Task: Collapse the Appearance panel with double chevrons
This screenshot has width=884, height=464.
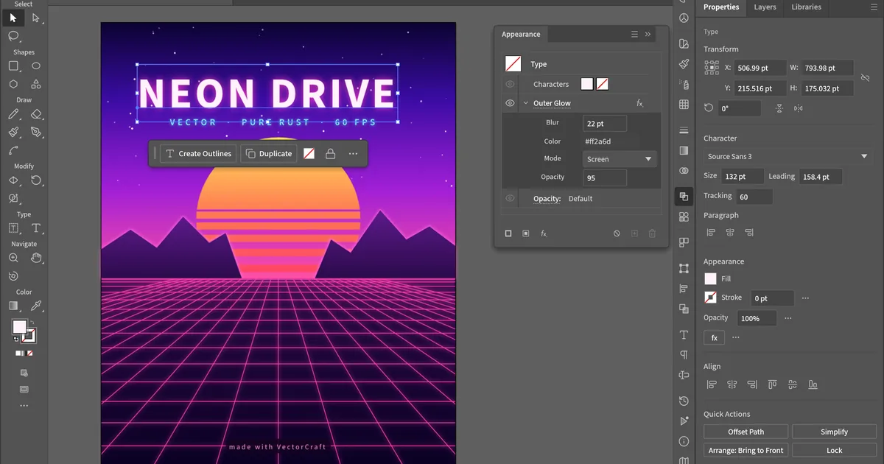Action: tap(648, 34)
